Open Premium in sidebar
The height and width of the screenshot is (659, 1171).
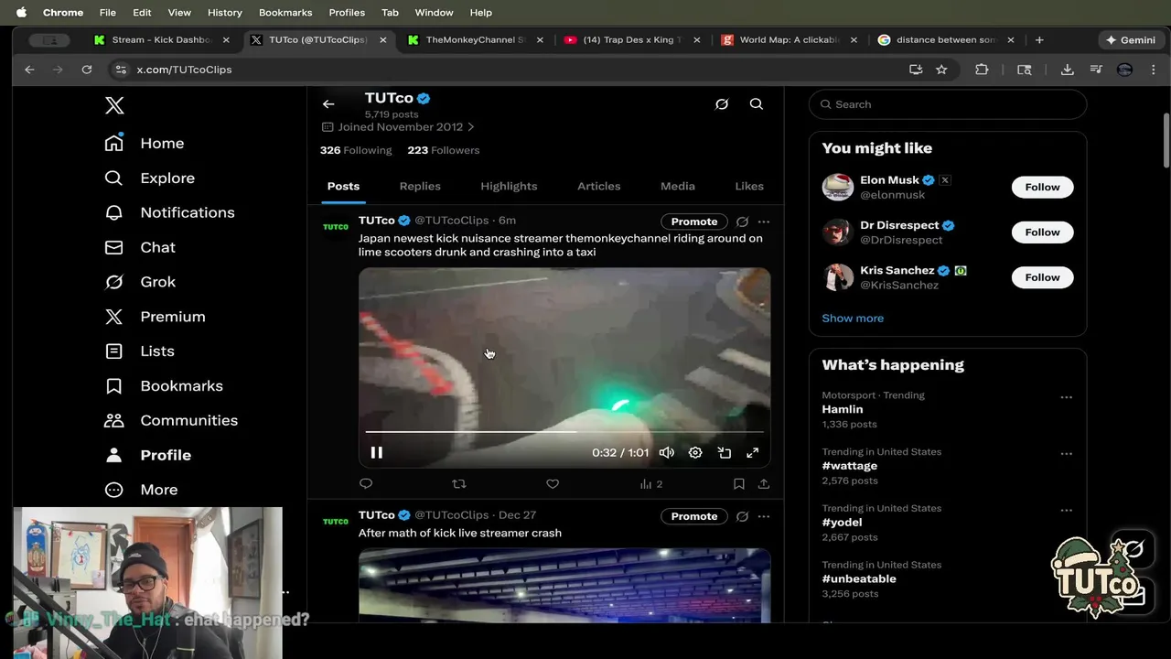tap(155, 317)
